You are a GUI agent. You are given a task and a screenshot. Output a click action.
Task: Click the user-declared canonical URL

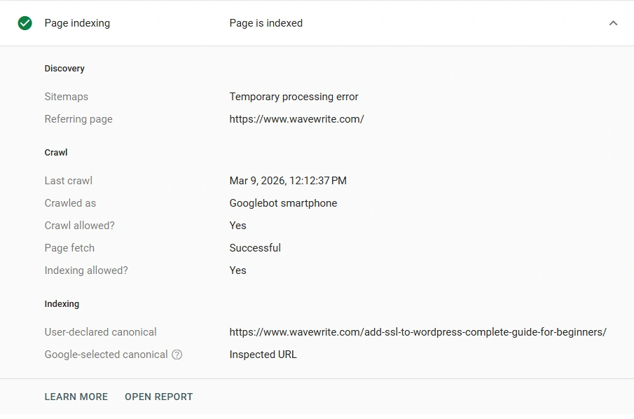coord(418,332)
